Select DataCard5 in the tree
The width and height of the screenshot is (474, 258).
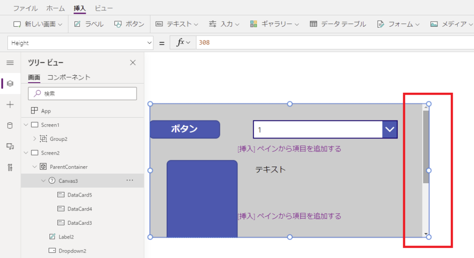click(80, 195)
